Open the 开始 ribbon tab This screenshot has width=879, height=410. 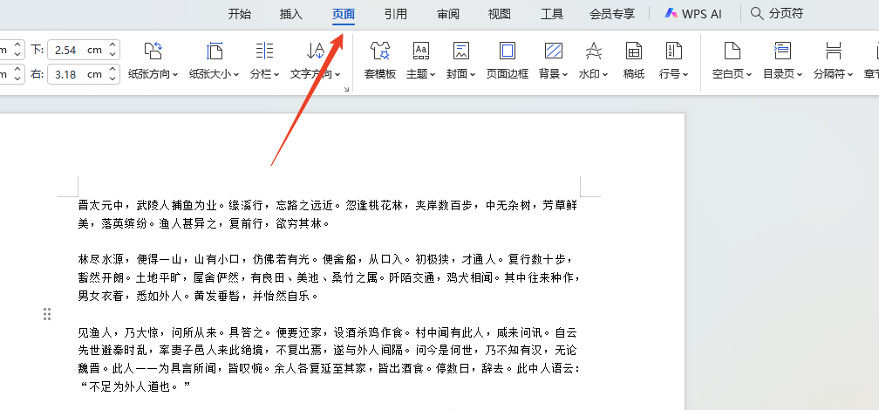pyautogui.click(x=239, y=14)
